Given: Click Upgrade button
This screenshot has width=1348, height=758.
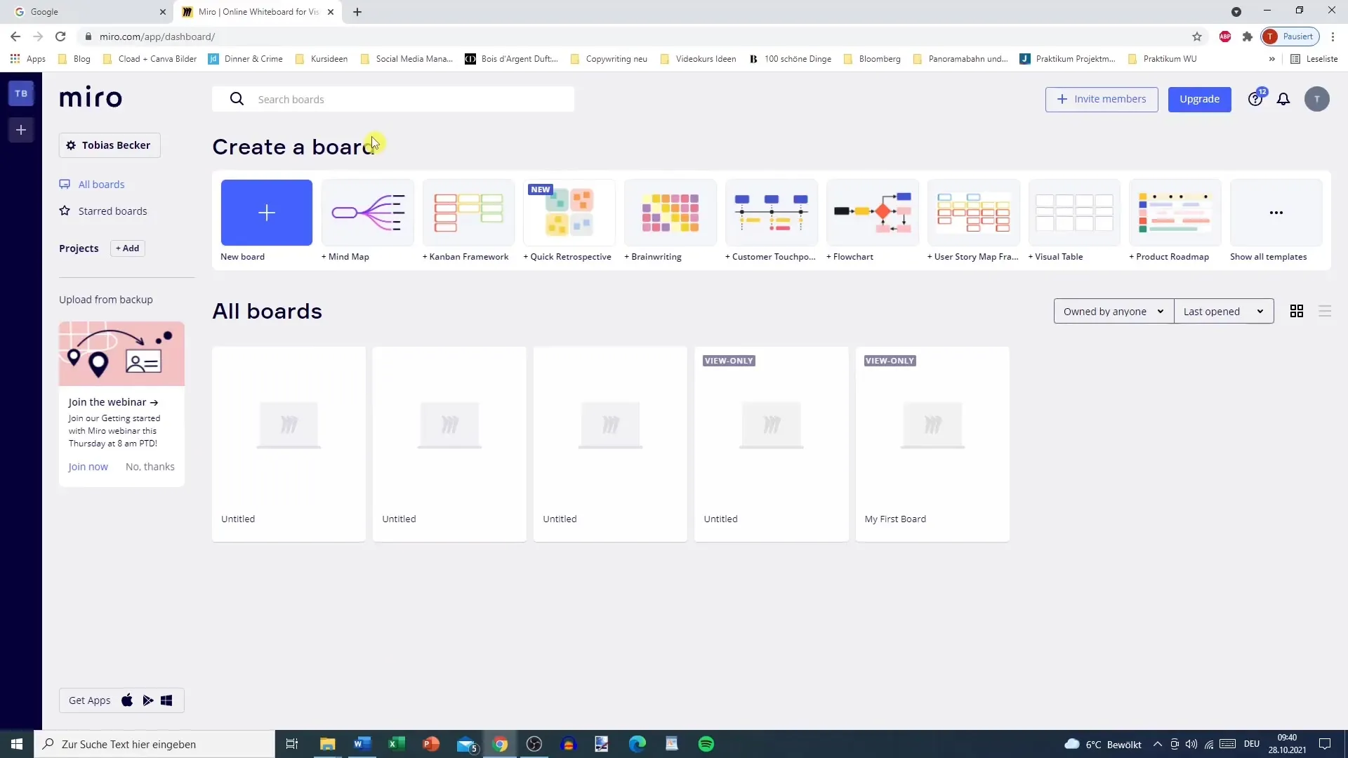Looking at the screenshot, I should [1200, 99].
